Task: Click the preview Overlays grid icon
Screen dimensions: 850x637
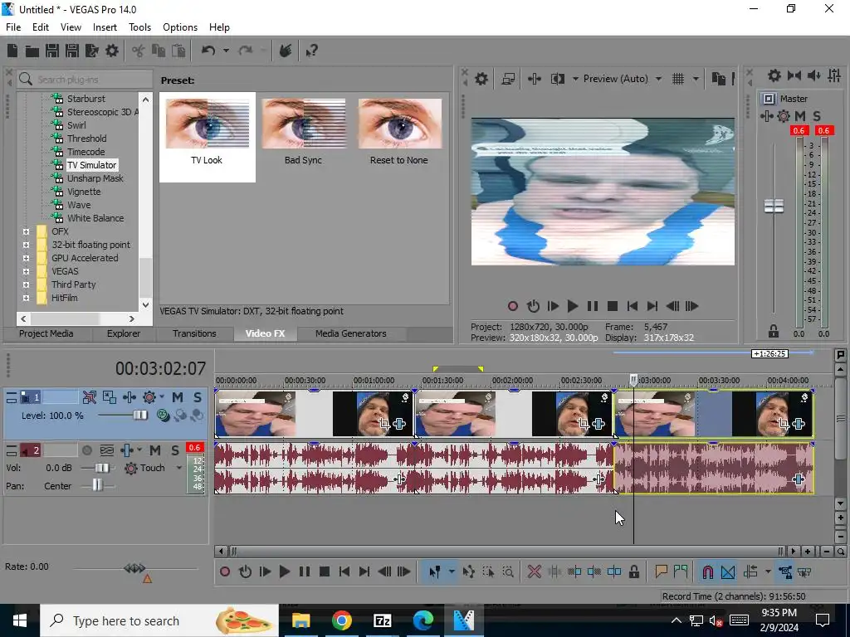Action: tap(678, 79)
